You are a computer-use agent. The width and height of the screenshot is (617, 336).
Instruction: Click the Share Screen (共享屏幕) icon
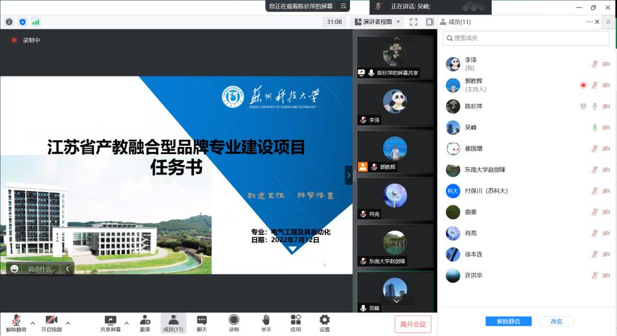pos(110,320)
